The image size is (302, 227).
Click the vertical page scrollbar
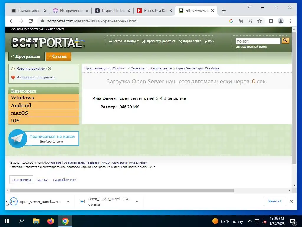[x=294, y=98]
